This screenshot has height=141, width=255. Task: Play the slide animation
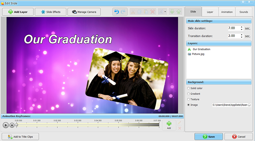coord(6,125)
